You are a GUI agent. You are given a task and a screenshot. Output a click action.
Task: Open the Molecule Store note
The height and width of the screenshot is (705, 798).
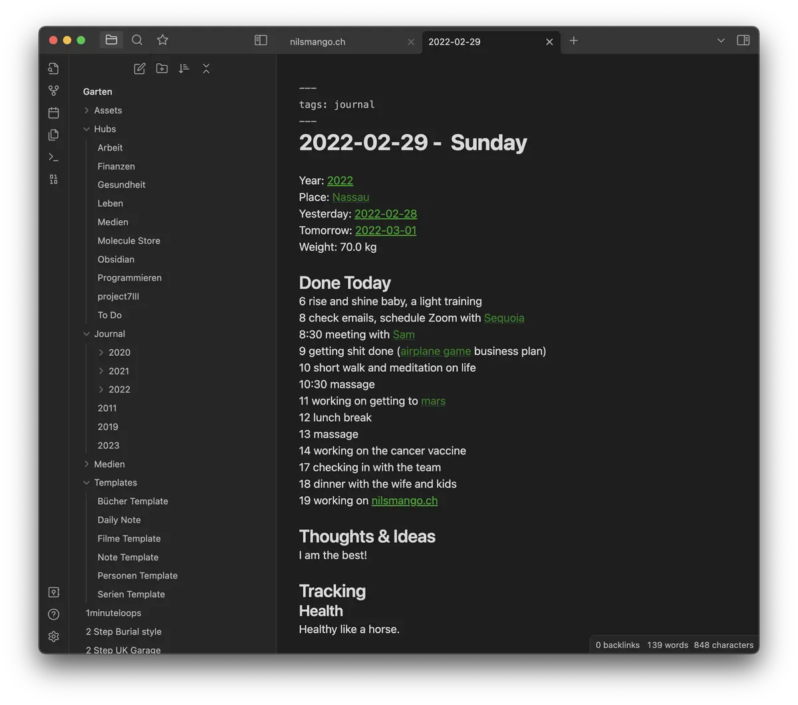pos(129,241)
